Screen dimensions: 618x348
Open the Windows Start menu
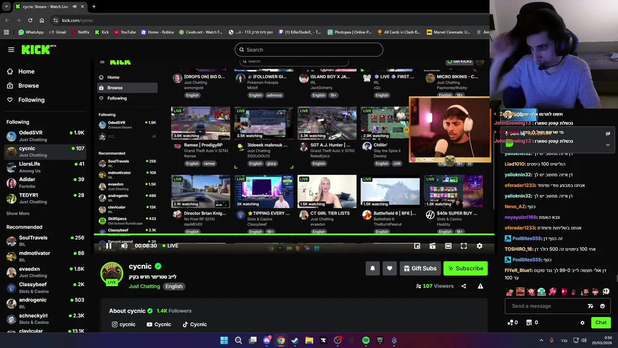(224, 341)
